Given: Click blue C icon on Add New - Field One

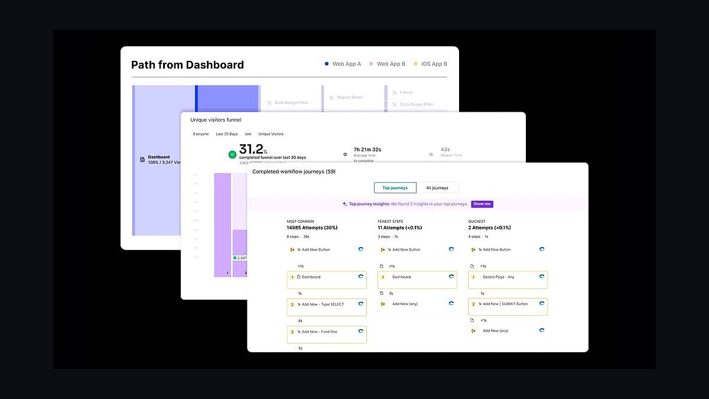Looking at the screenshot, I should 360,332.
